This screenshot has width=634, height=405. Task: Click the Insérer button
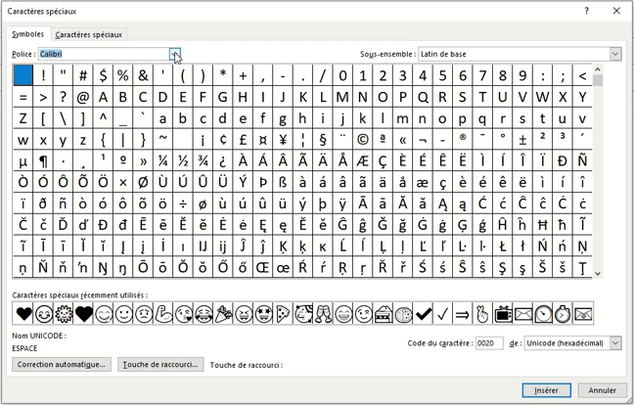tap(546, 390)
